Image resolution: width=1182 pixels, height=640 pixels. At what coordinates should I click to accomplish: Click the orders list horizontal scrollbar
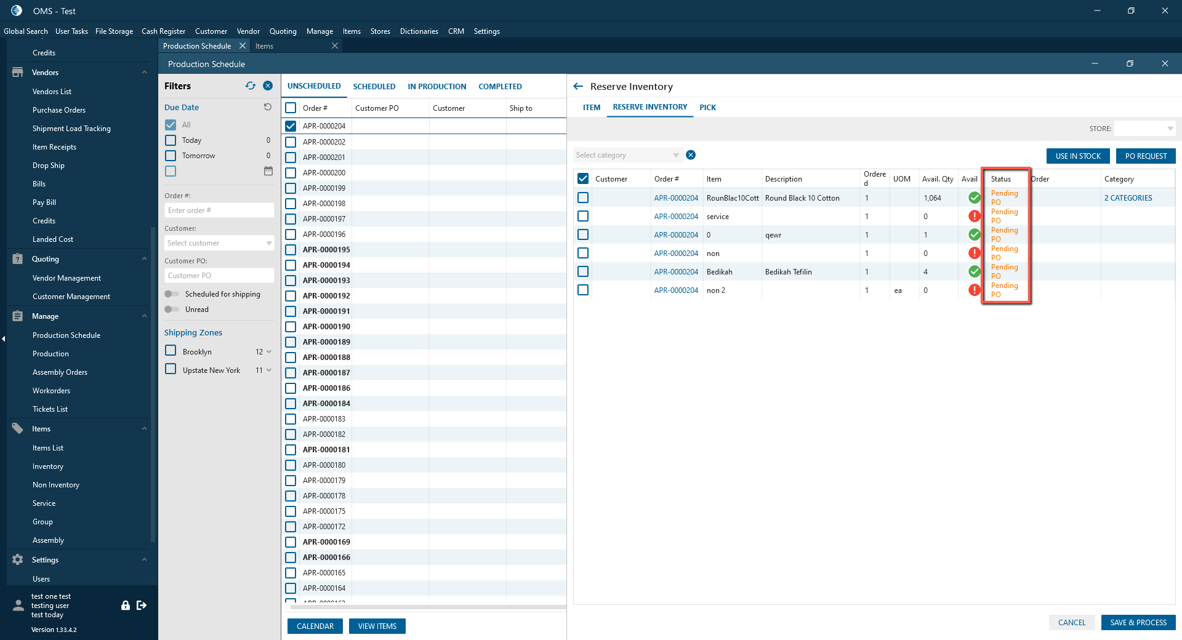(x=424, y=607)
